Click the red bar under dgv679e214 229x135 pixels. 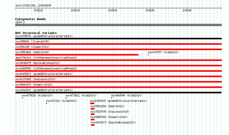coord(118,60)
